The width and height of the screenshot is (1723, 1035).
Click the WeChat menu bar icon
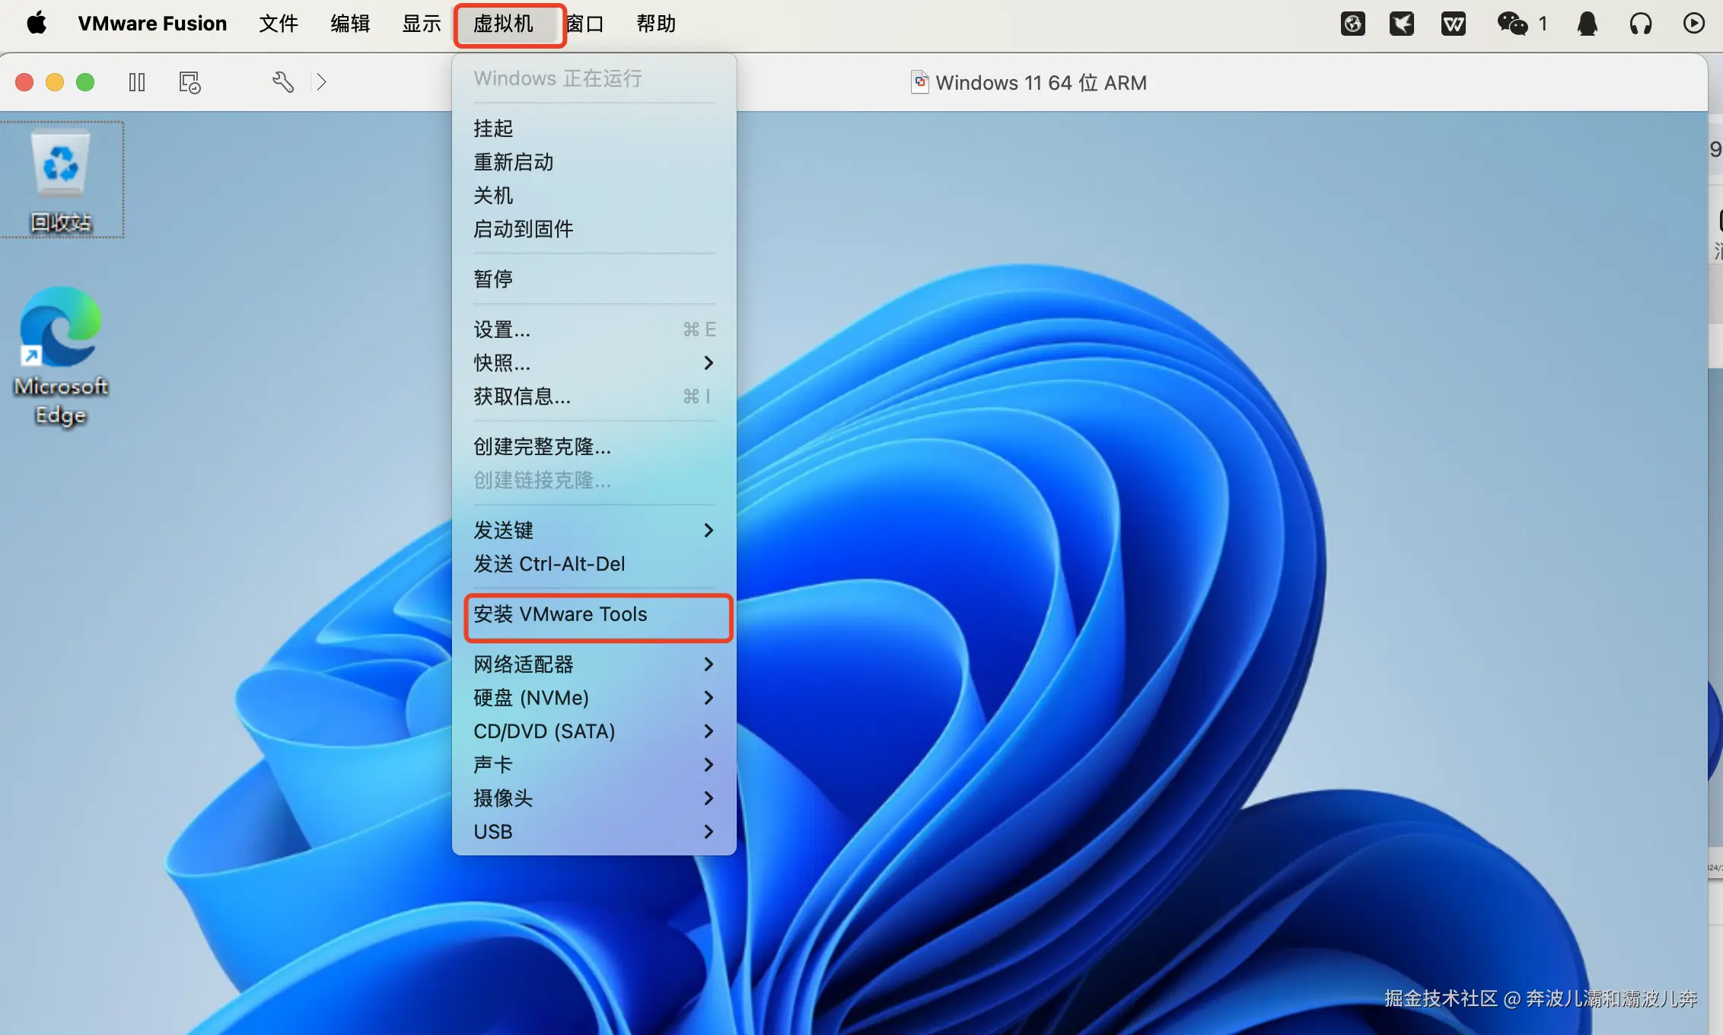(x=1512, y=24)
